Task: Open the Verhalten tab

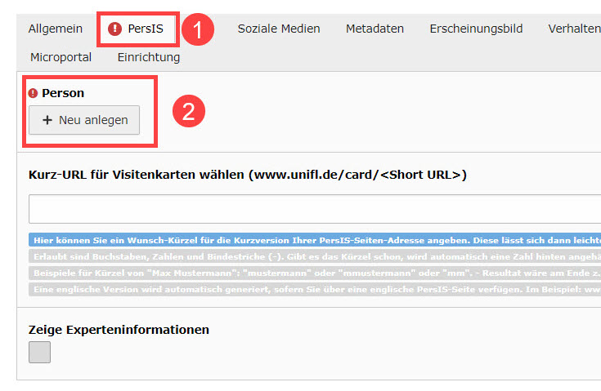Action: [574, 29]
